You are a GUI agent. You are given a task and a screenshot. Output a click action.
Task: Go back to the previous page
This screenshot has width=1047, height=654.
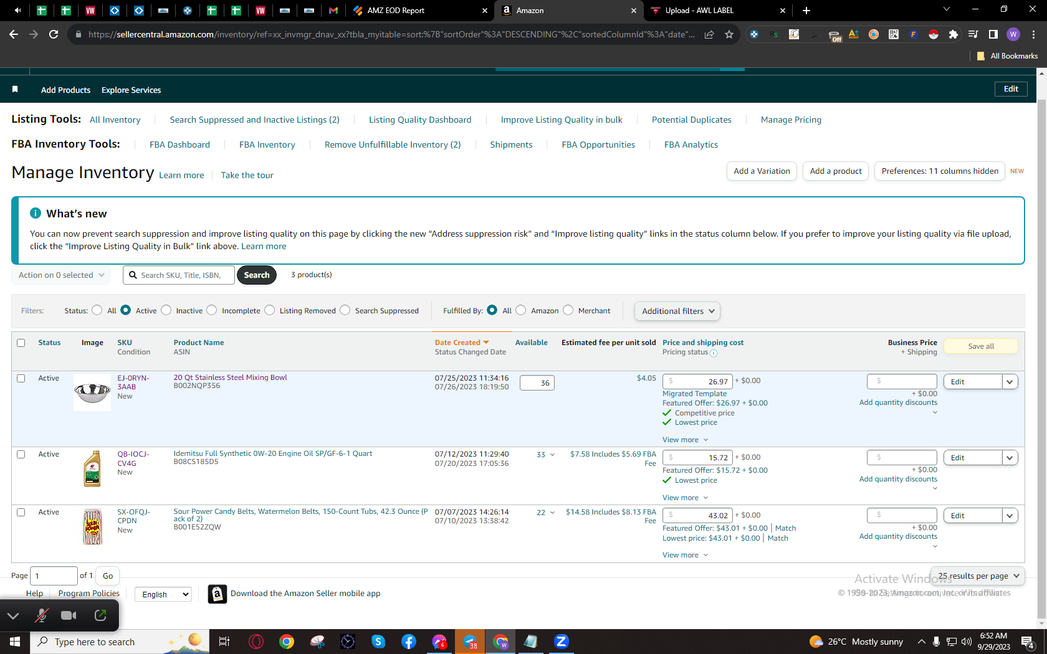click(14, 34)
